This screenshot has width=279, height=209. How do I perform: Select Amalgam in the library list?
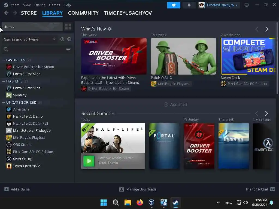[x=21, y=109]
